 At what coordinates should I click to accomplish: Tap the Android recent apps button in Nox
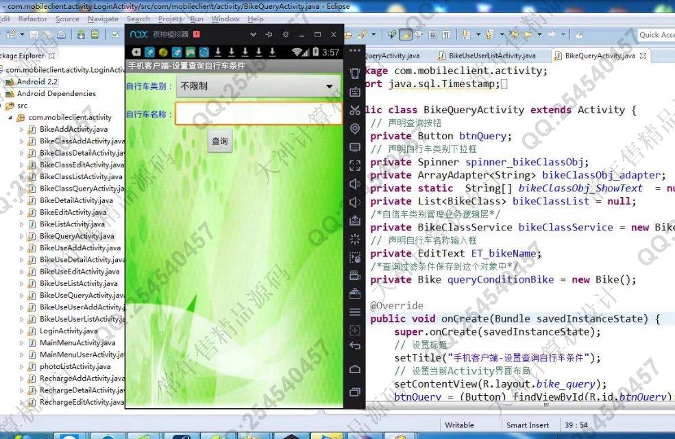click(x=355, y=392)
